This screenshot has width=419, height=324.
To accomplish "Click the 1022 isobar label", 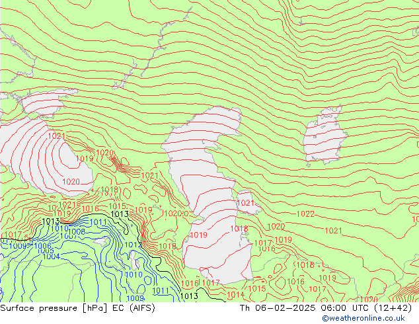I will [x=305, y=214].
